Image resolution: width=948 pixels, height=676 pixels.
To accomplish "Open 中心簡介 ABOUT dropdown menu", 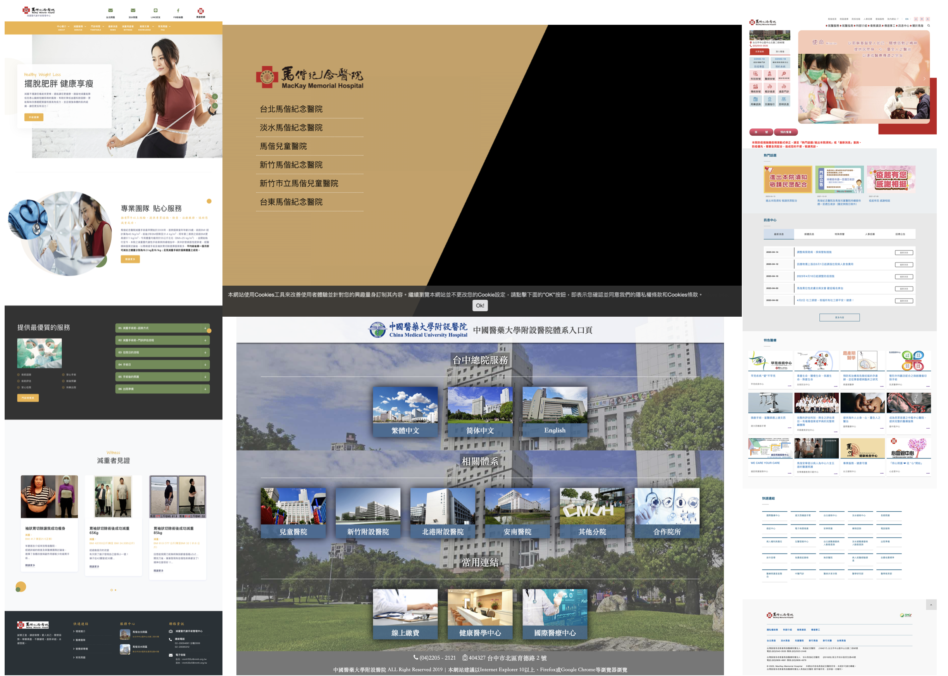I will [x=63, y=28].
